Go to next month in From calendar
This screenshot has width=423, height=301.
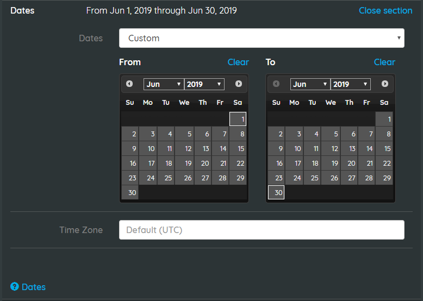pyautogui.click(x=239, y=84)
